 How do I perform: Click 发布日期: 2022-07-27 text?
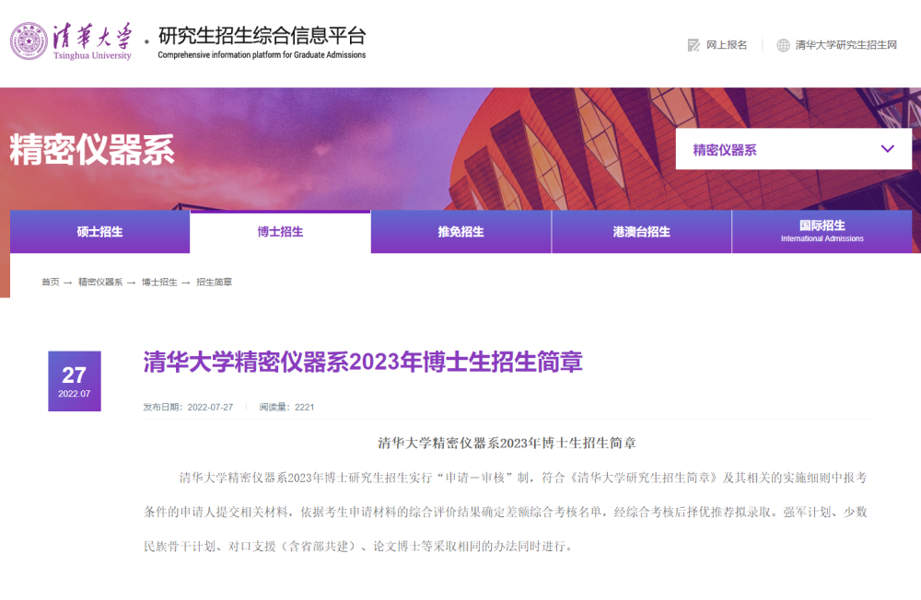point(188,407)
